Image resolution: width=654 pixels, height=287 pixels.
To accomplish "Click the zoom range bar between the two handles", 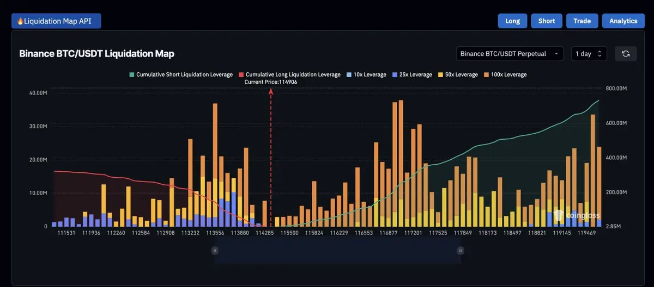I will coord(338,251).
